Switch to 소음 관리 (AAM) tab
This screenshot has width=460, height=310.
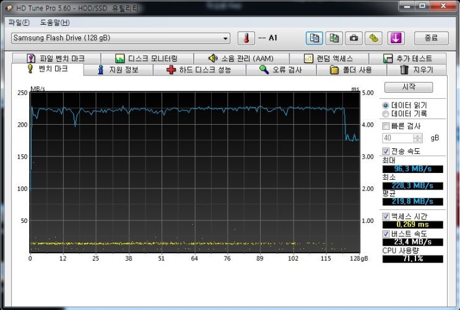click(x=241, y=58)
